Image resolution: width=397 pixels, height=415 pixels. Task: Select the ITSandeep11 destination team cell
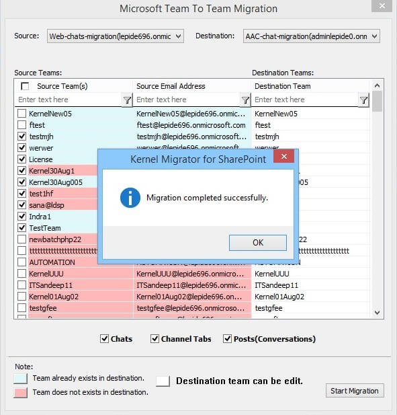pyautogui.click(x=310, y=285)
